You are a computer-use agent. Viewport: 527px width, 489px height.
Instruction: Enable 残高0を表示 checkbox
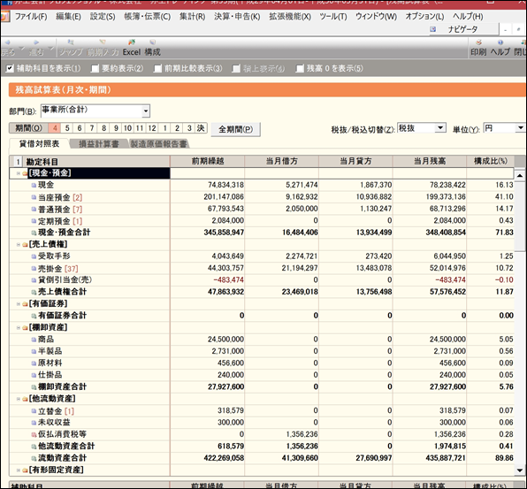[x=300, y=69]
